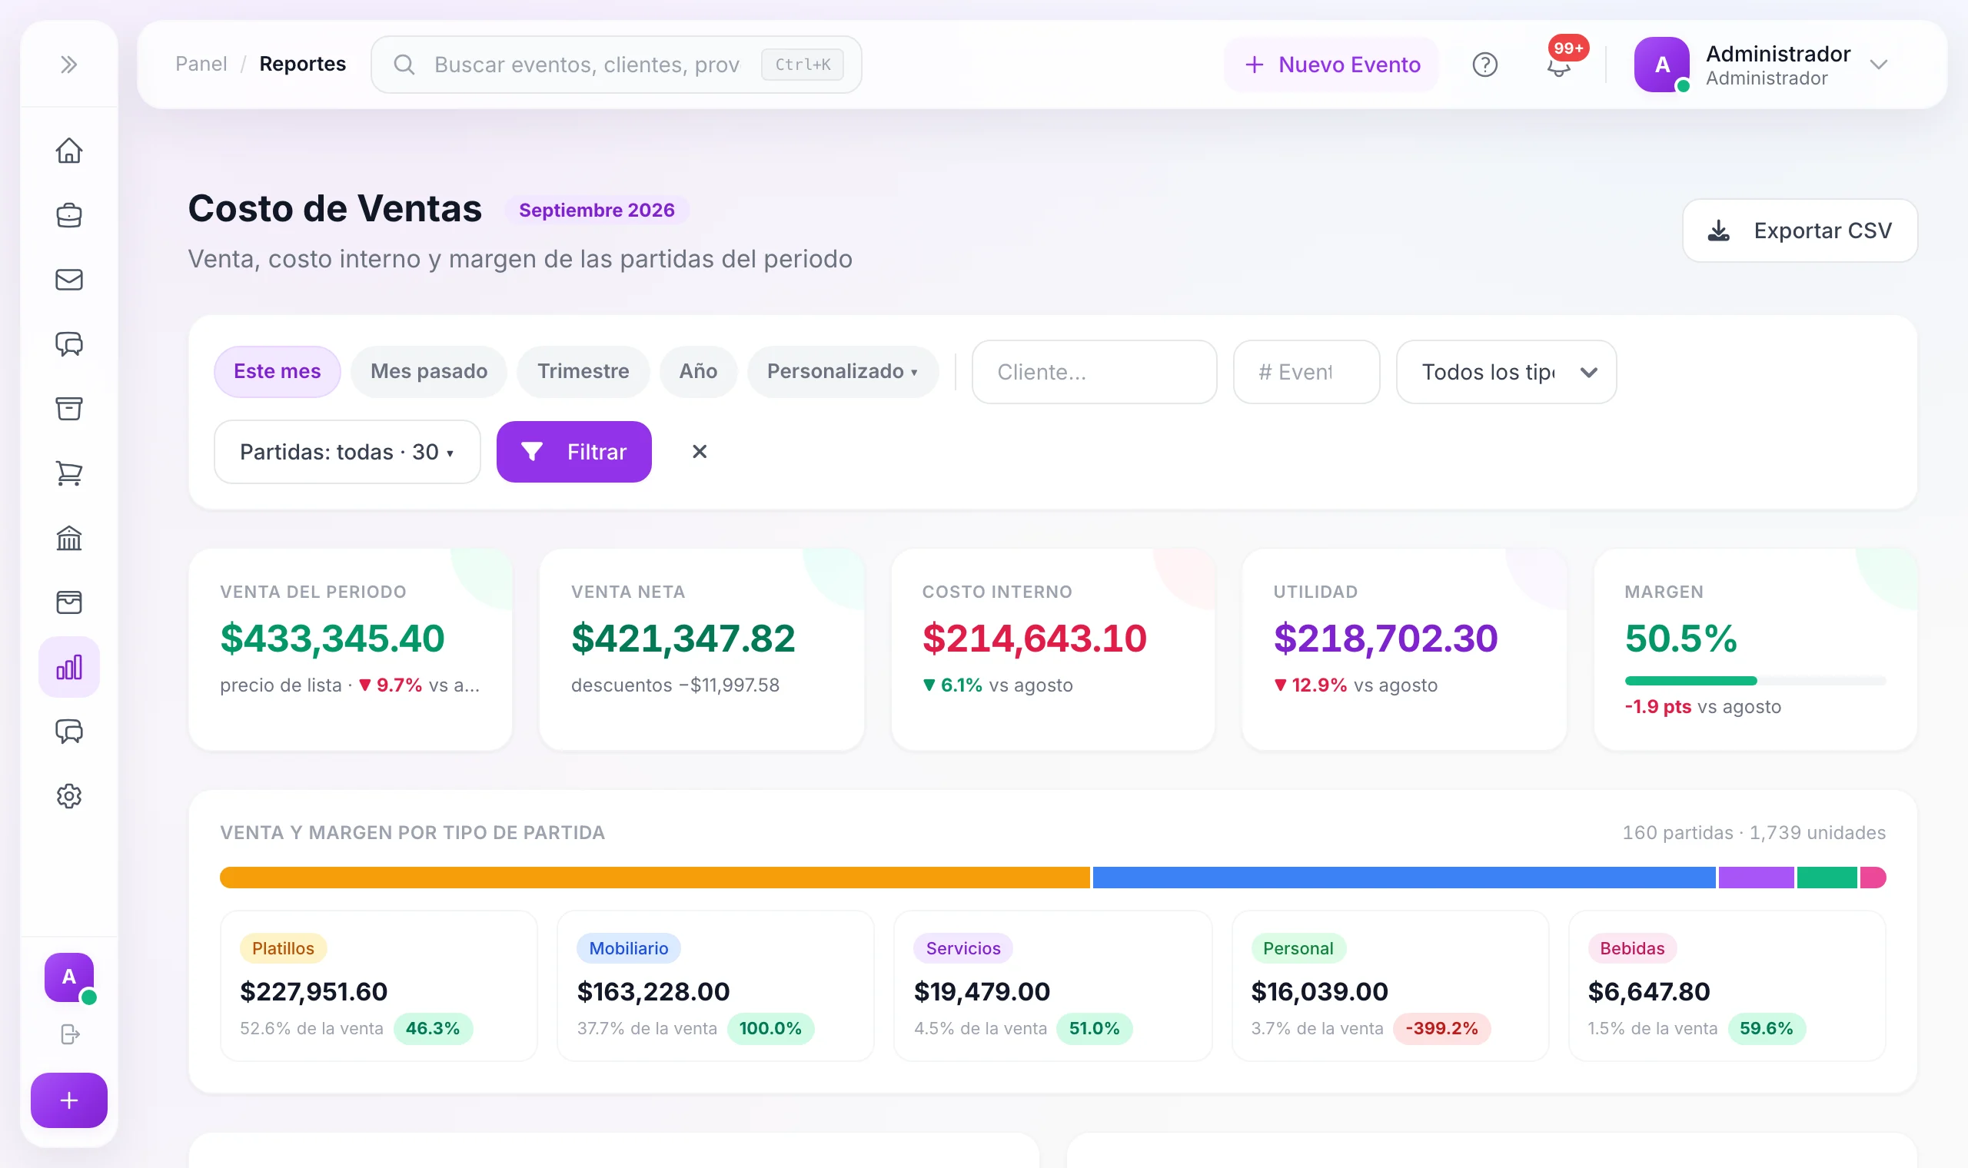Click the Septiembre 2026 period badge
The image size is (1968, 1168).
pyautogui.click(x=597, y=210)
